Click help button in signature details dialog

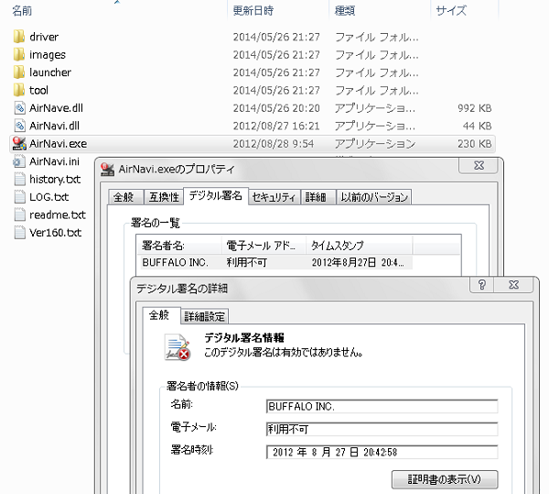482,285
